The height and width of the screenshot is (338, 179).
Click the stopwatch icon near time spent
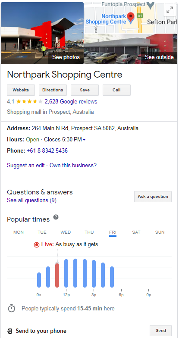(11, 308)
